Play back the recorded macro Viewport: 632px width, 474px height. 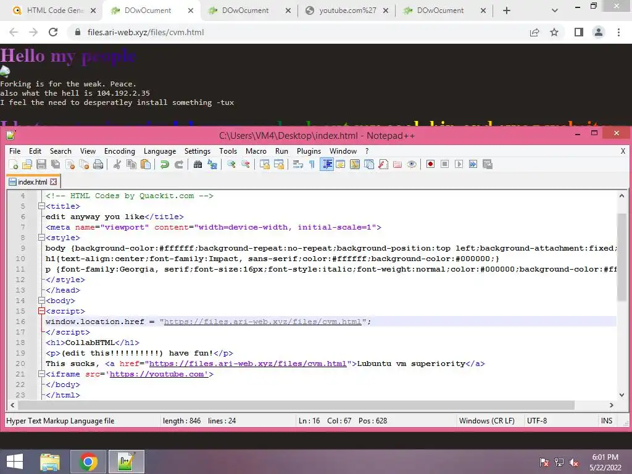(x=459, y=164)
